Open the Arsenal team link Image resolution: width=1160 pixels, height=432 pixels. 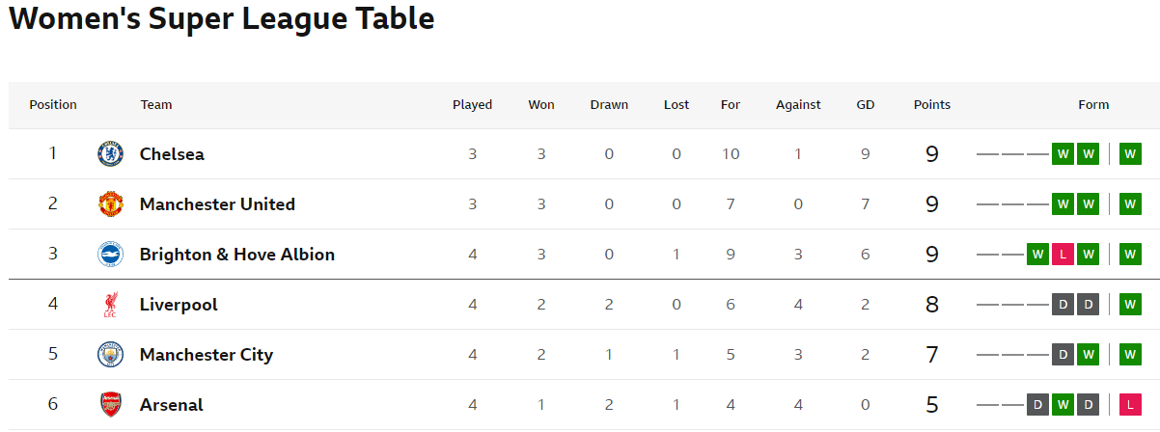(x=172, y=405)
